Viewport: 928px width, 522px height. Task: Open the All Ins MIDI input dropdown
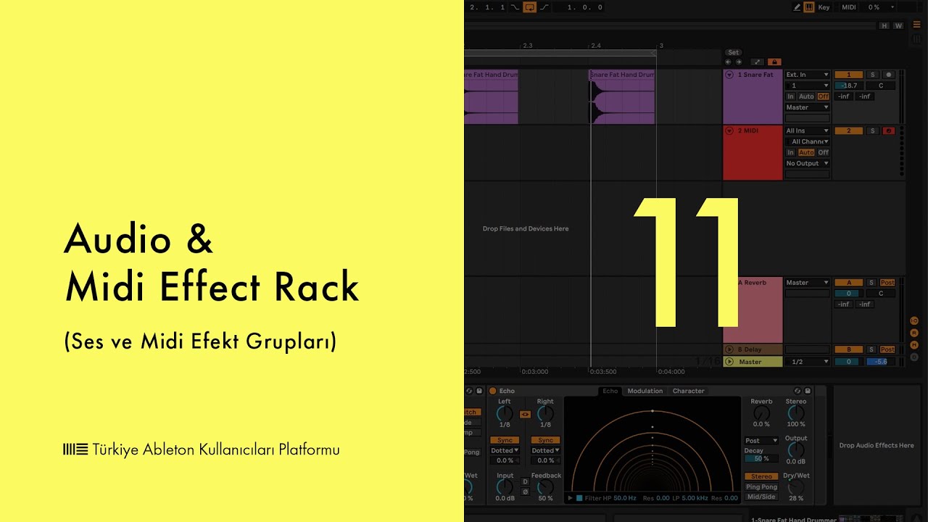[808, 130]
